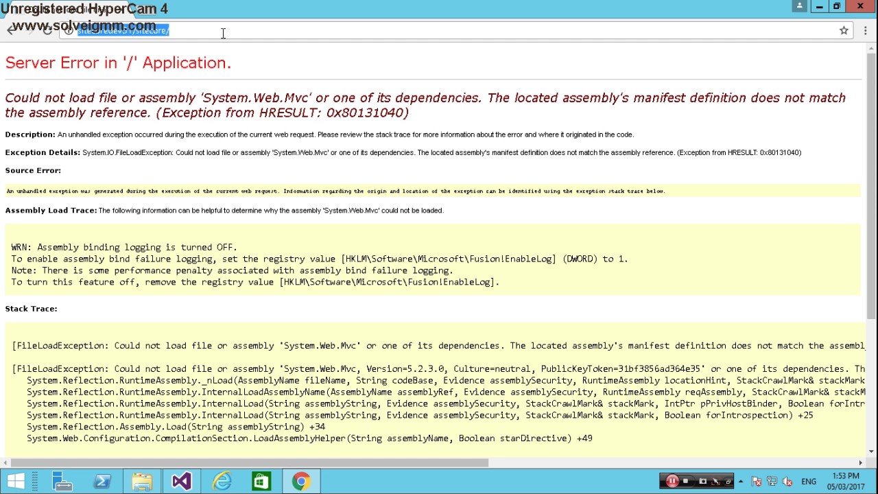Stop the HyperCam recording
Screen dimensions: 878x494
pos(686,481)
